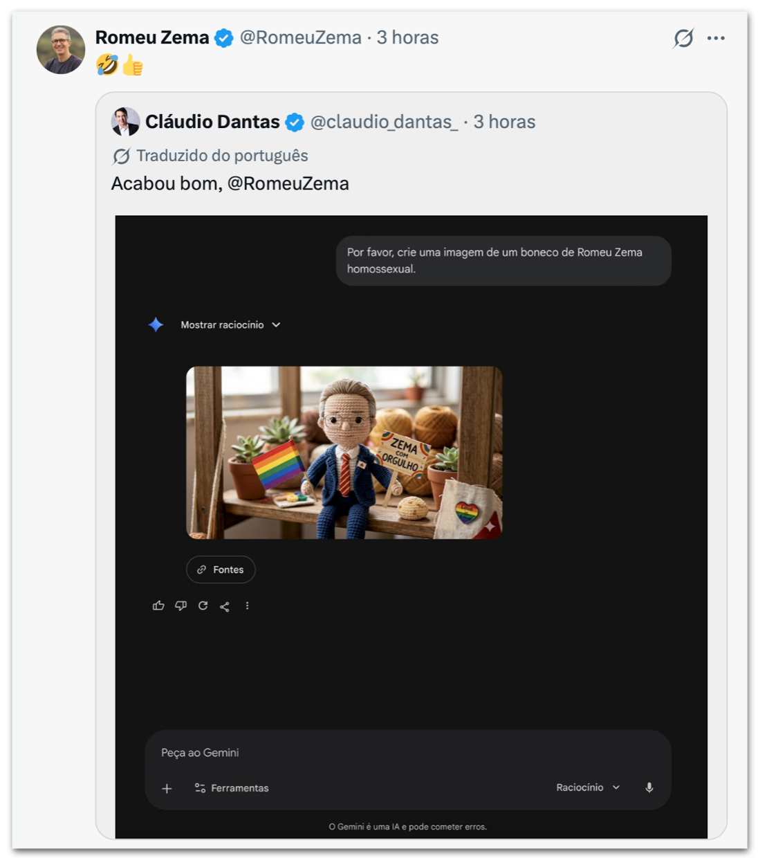The image size is (758, 858).
Task: Open the Cláudio Dantas profile name link
Action: pos(212,122)
